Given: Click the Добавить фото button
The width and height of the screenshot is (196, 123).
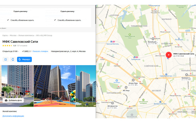Looking at the screenshot, I should pyautogui.click(x=13, y=101).
